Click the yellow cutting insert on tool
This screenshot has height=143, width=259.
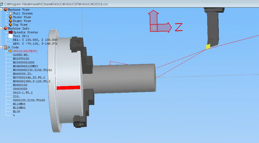click(x=208, y=47)
